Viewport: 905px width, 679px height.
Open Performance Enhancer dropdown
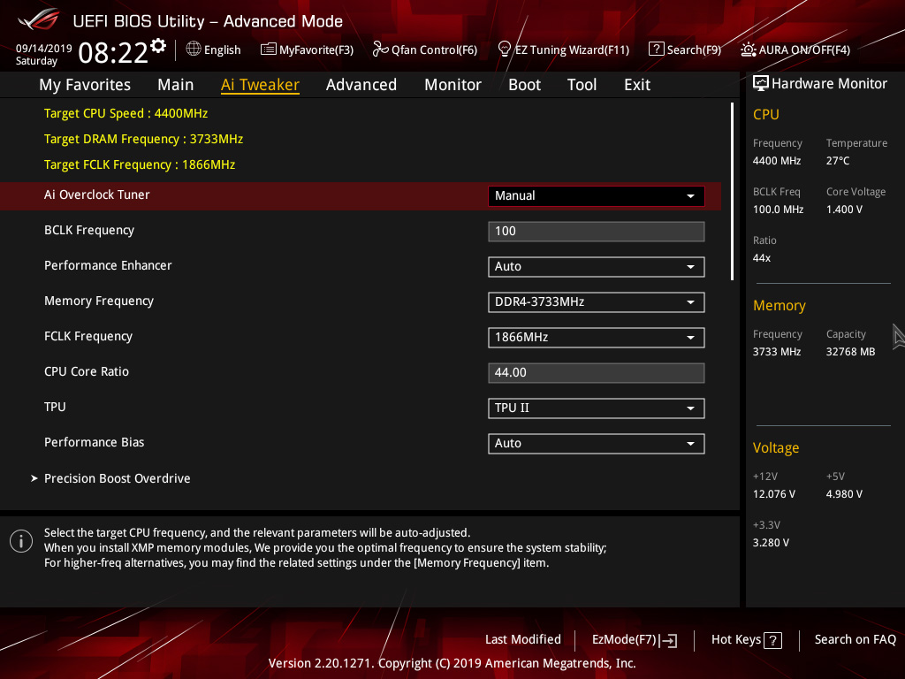click(597, 267)
